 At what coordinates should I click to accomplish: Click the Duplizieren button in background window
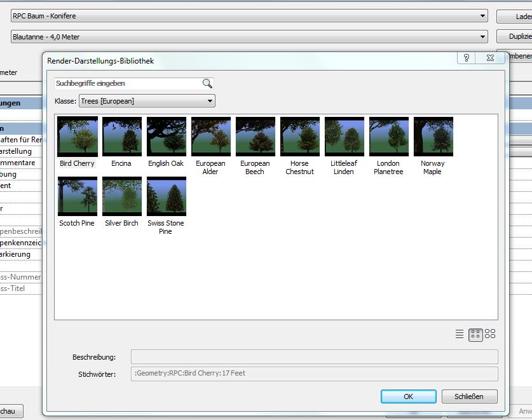point(514,36)
